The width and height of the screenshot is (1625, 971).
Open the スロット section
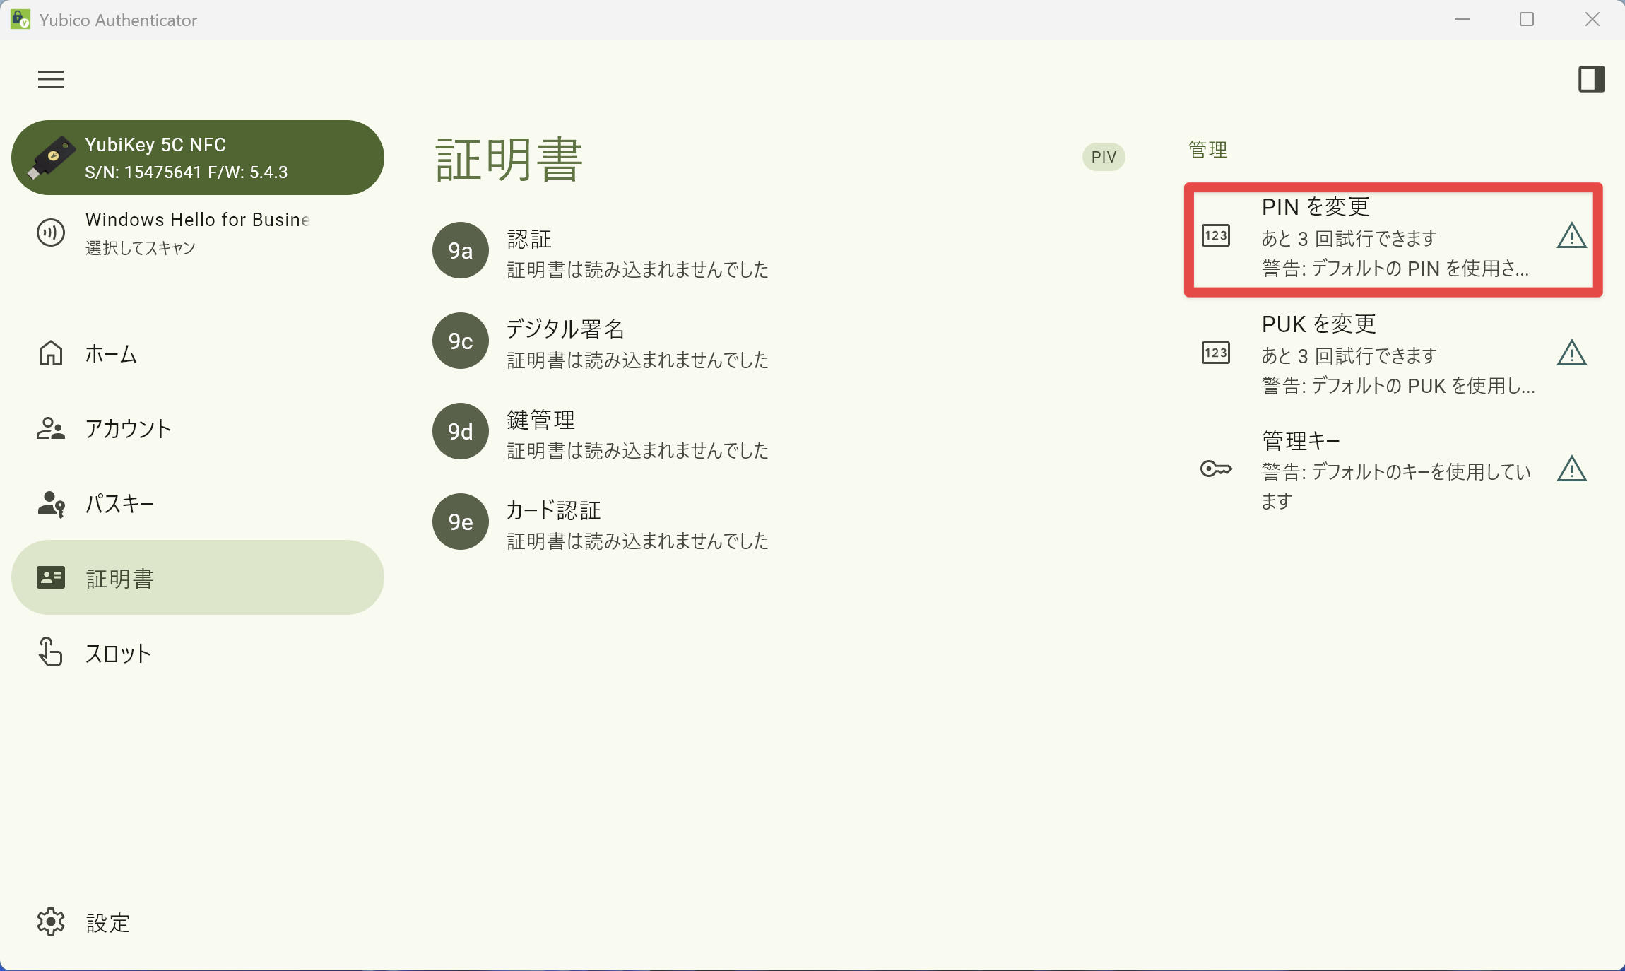coord(198,653)
